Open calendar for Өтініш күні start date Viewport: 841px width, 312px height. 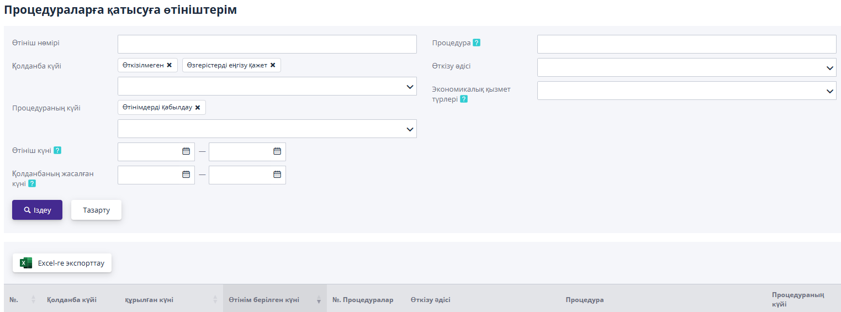pos(186,151)
